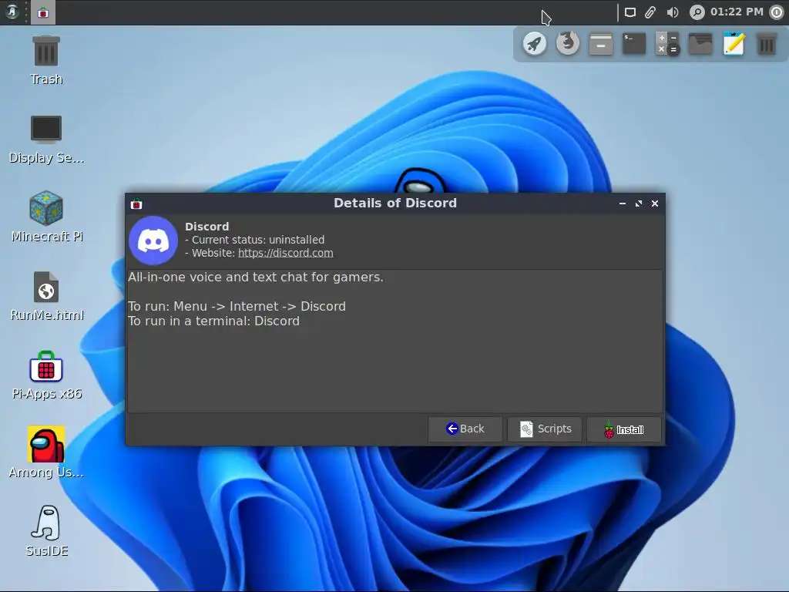The height and width of the screenshot is (592, 789).
Task: Click the Back button
Action: (x=465, y=429)
